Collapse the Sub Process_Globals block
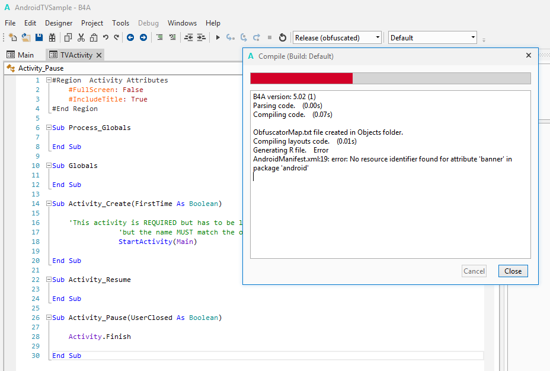 click(49, 128)
